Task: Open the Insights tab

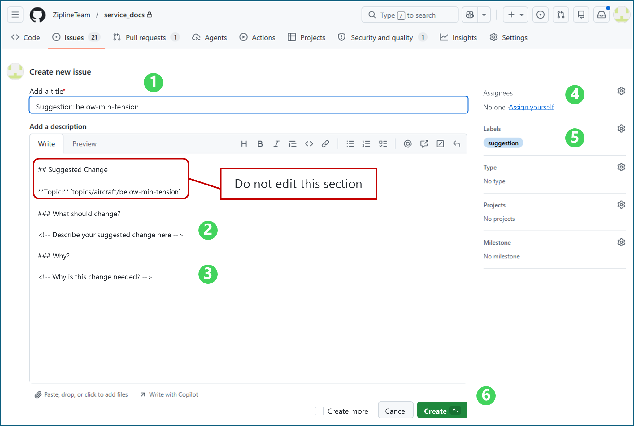Action: coord(458,37)
